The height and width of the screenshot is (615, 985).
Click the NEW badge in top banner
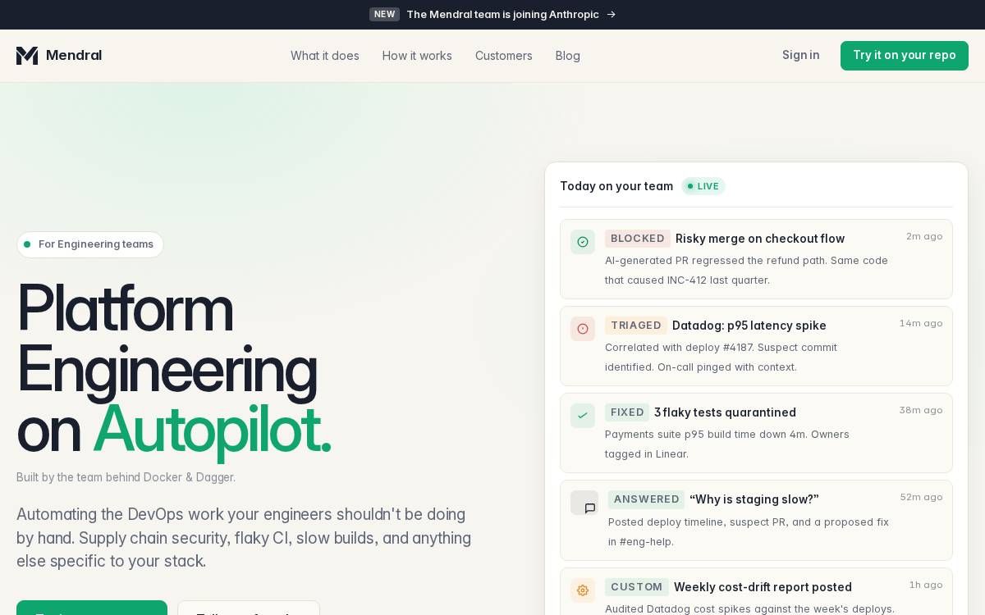tap(384, 15)
